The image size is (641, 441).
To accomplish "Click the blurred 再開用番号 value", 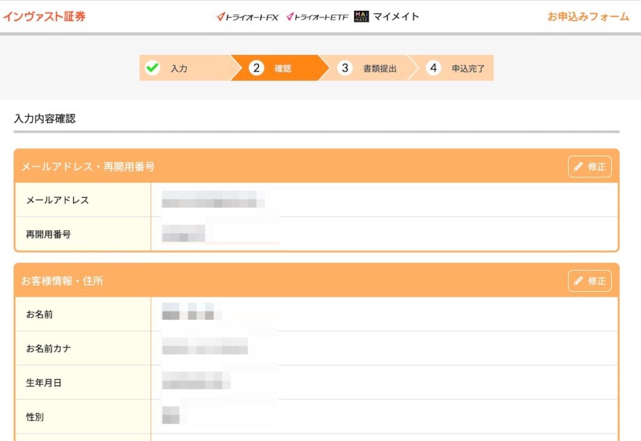I will click(x=183, y=234).
